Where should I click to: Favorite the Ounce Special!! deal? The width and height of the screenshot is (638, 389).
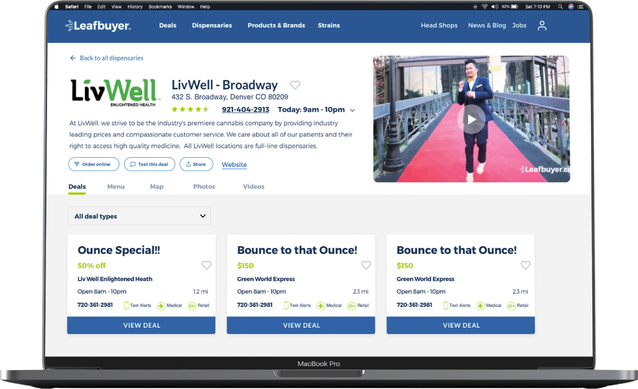pos(207,265)
